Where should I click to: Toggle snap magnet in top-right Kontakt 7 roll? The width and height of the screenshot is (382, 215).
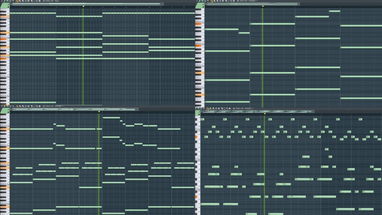click(x=202, y=1)
